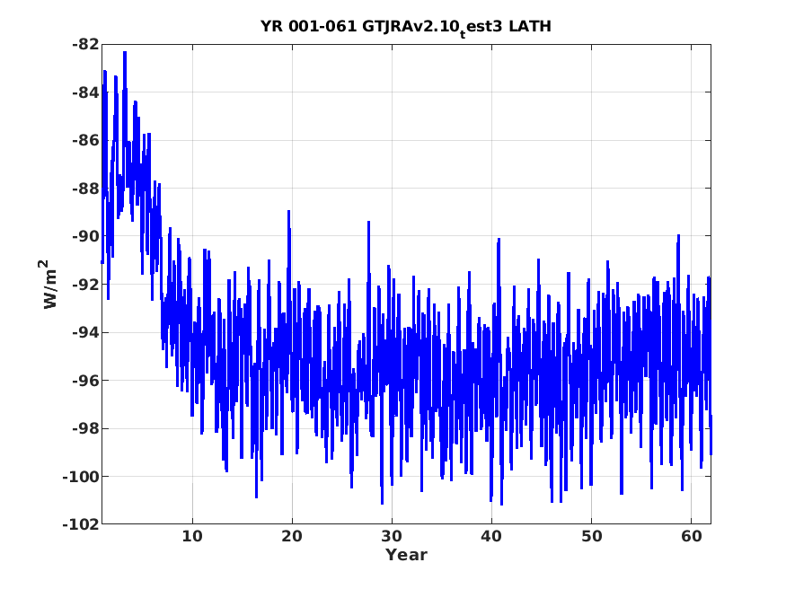
Task: Click the y-axis tick label '-82'
Action: point(85,45)
